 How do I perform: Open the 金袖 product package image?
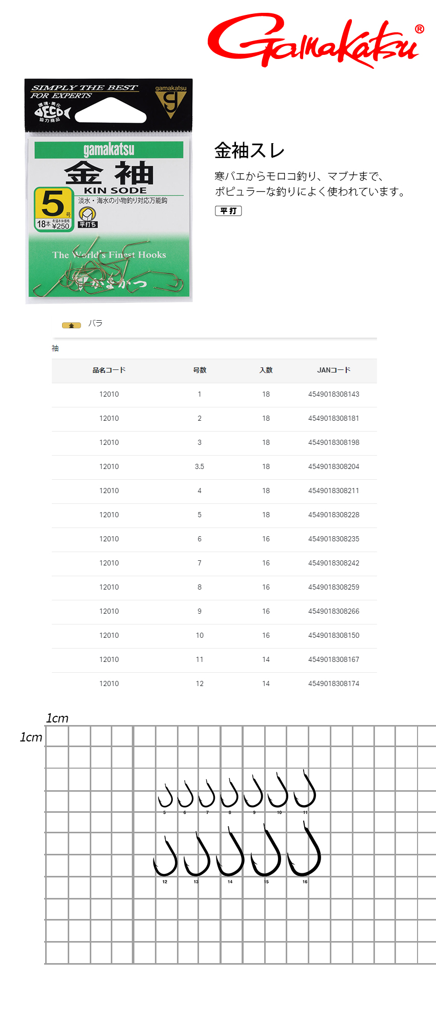(109, 191)
